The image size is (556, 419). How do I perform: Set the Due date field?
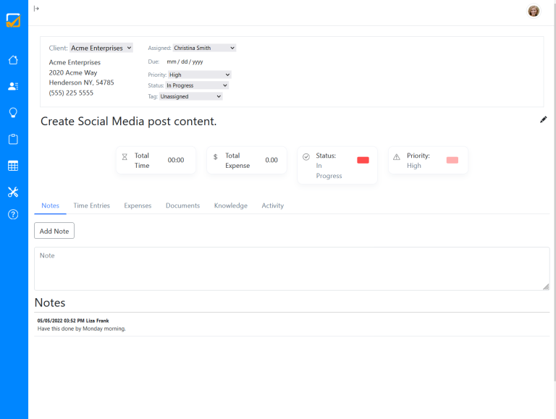point(185,62)
